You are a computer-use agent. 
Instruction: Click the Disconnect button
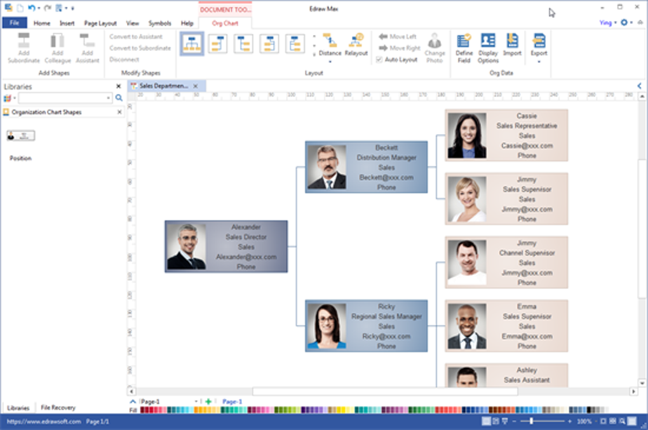124,60
